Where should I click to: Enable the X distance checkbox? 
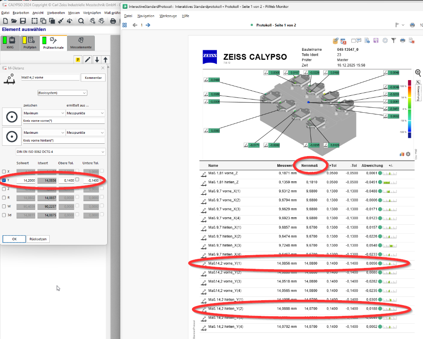tap(4, 171)
